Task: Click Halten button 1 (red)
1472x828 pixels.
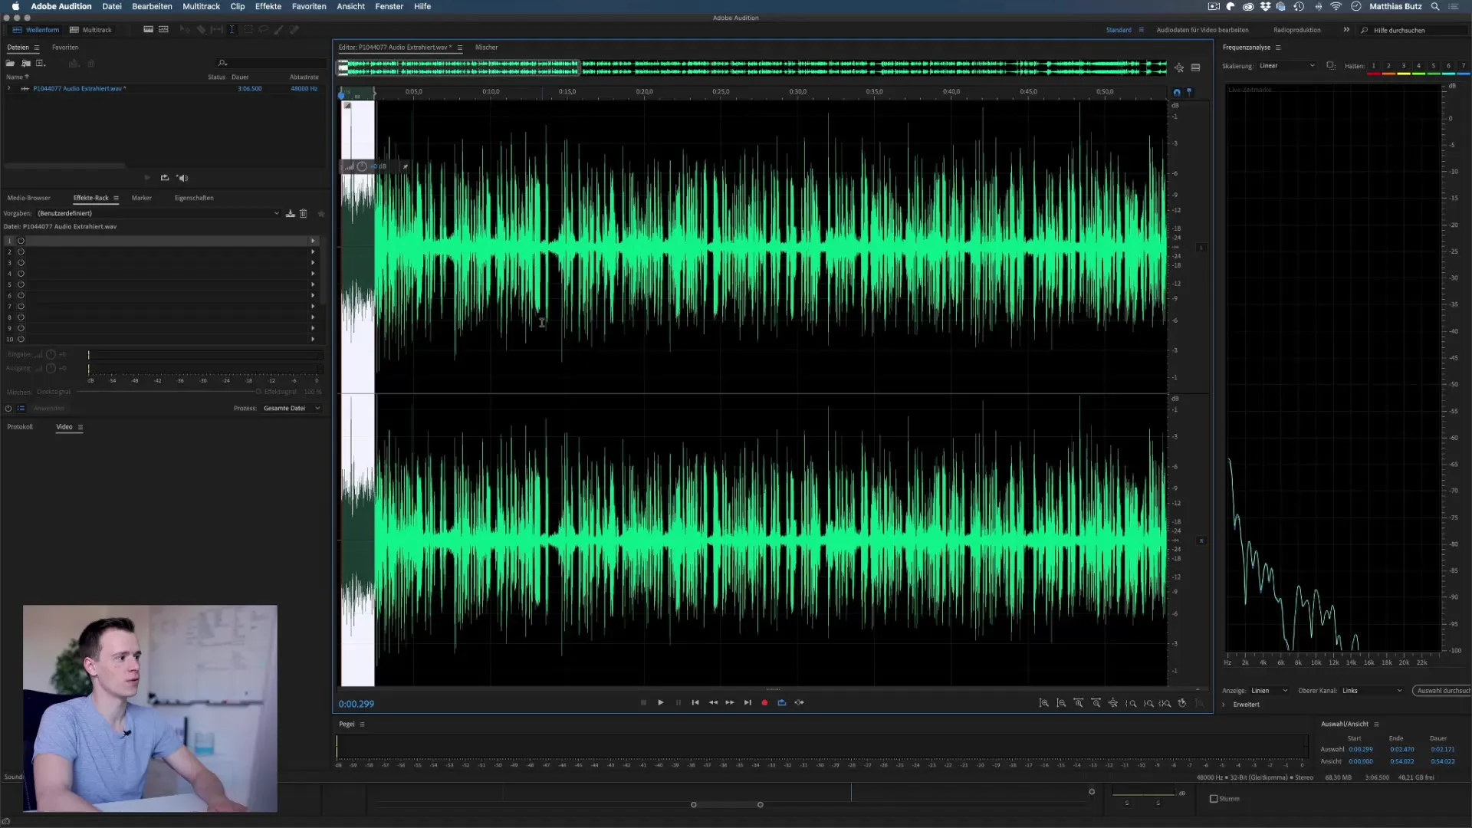Action: pos(1373,67)
